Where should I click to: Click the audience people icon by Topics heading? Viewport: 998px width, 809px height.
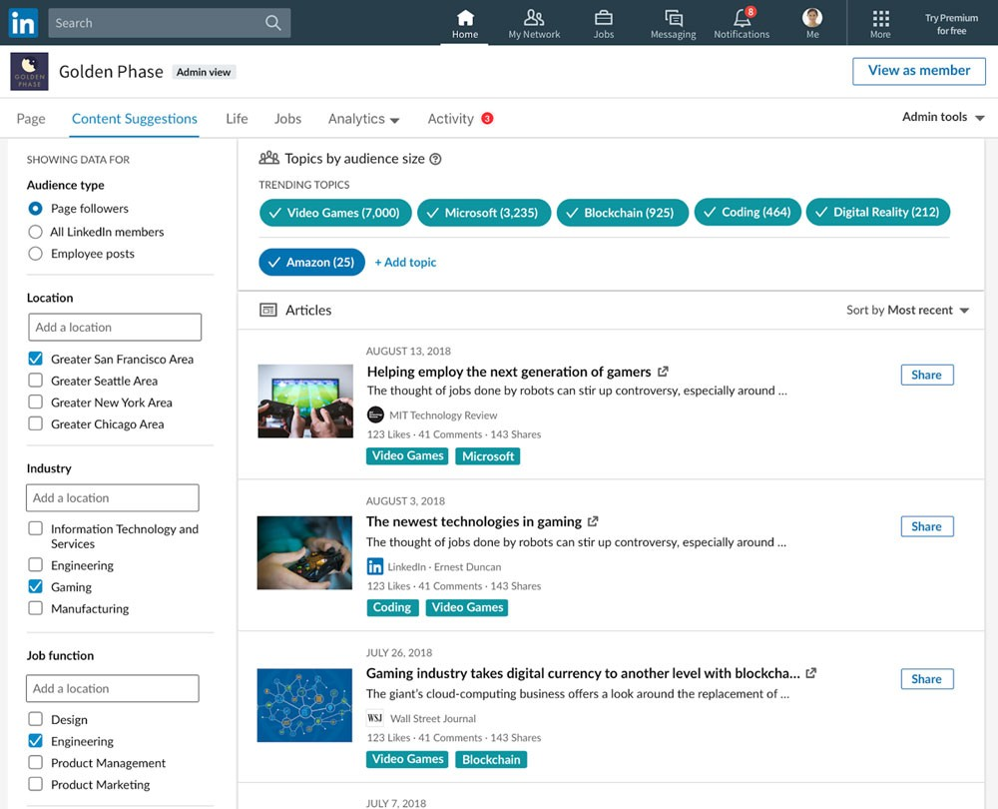268,158
